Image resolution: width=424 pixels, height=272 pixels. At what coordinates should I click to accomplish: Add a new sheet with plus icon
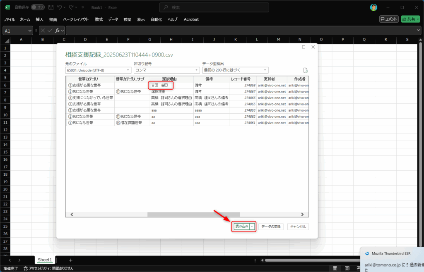(x=71, y=260)
